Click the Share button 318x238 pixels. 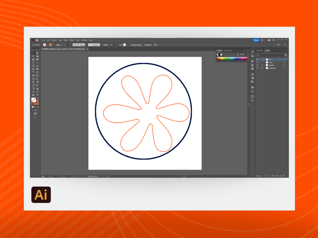(256, 40)
